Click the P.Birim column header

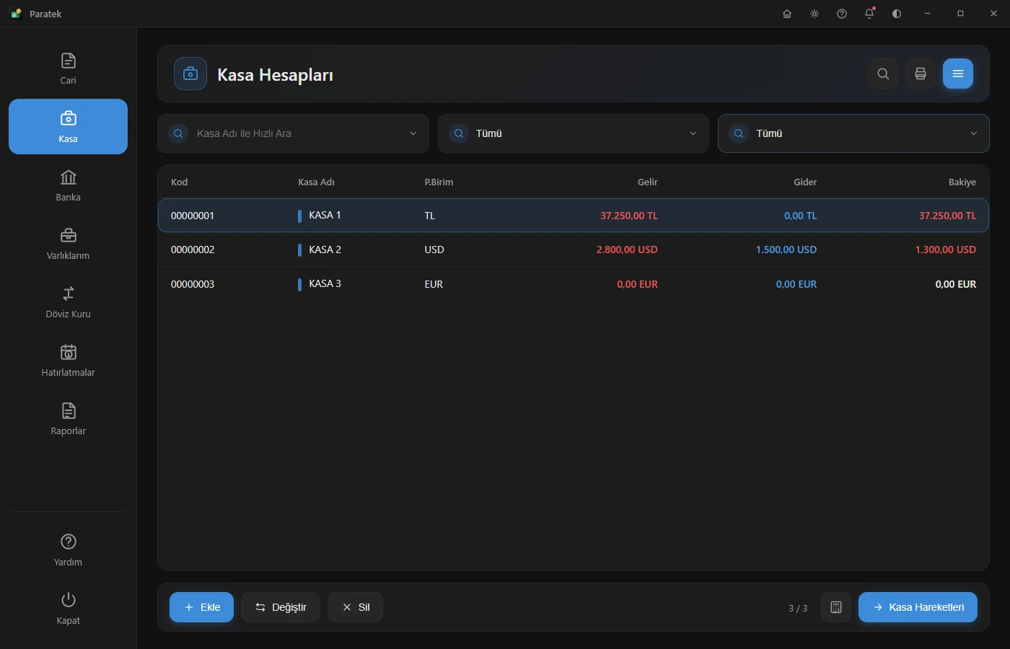439,182
